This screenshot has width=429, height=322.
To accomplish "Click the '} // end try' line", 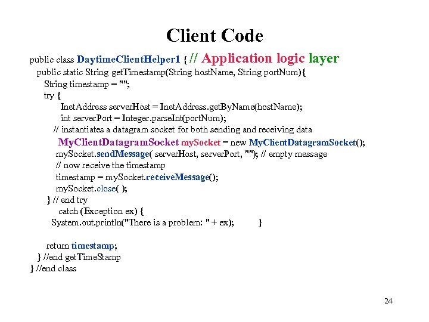I will [x=67, y=200].
